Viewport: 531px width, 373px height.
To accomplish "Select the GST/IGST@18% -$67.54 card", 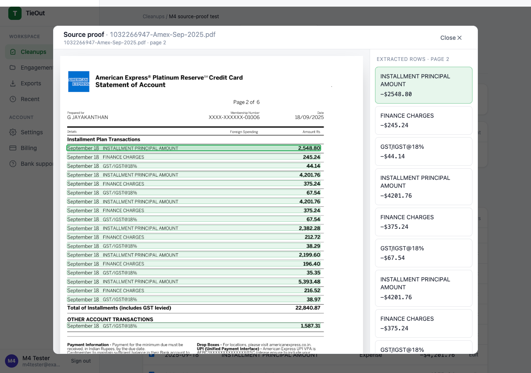I will tap(424, 253).
